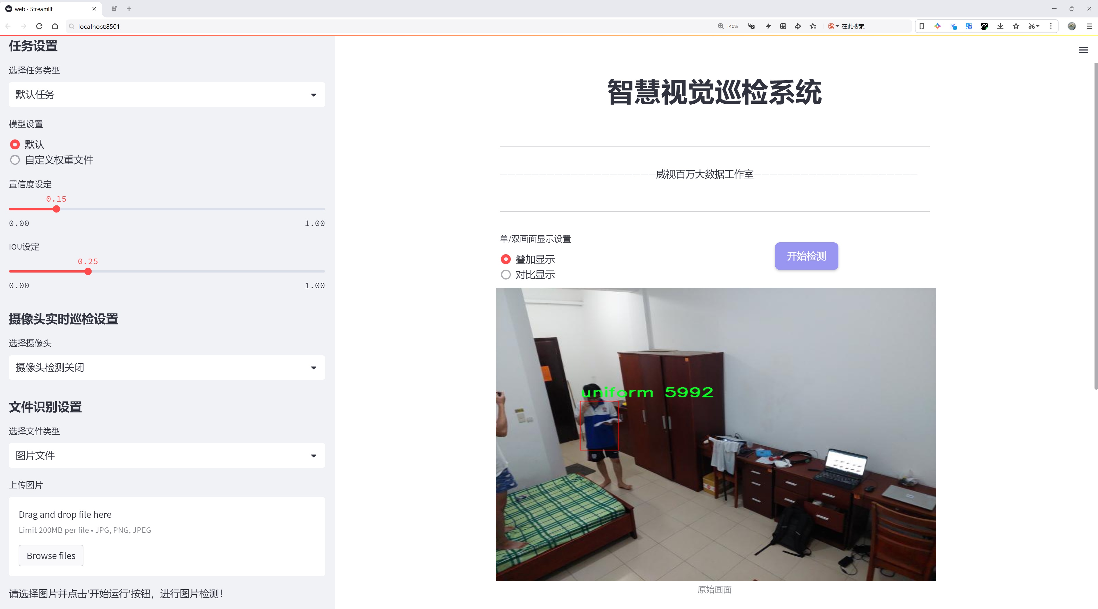Click the blue notification extension icon
This screenshot has width=1098, height=609.
(x=954, y=26)
